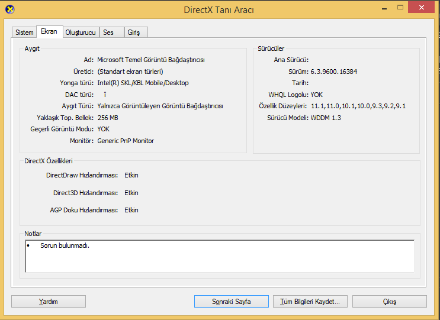
Task: Click the '(Standart ekran türleri)' value
Action: 130,72
